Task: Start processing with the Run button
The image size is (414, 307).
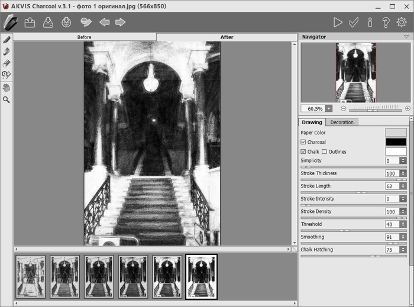Action: [x=338, y=22]
